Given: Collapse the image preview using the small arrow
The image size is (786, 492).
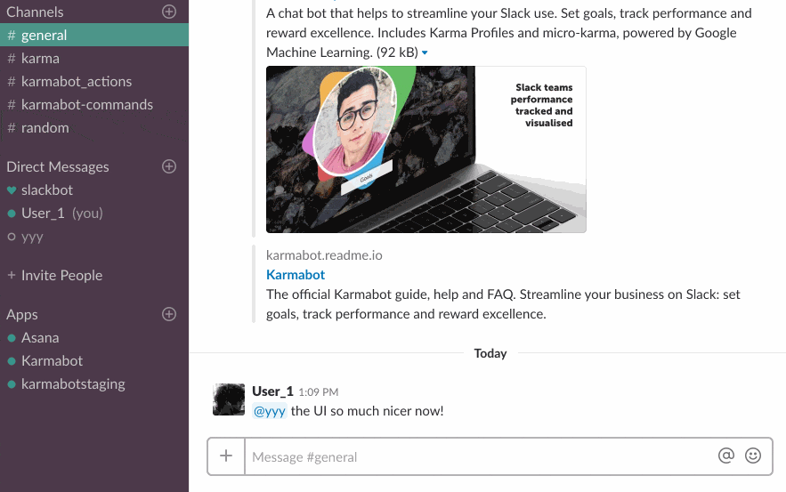Looking at the screenshot, I should pos(425,52).
